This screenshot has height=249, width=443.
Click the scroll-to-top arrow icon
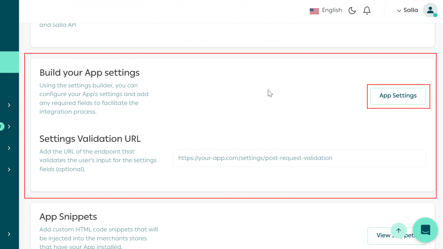(x=399, y=231)
